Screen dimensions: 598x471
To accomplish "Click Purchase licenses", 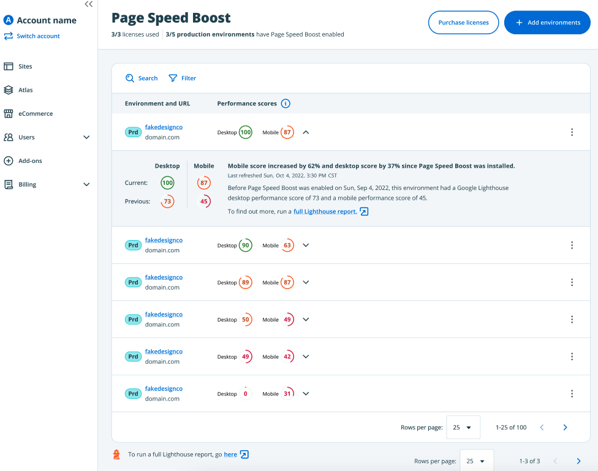I will pyautogui.click(x=463, y=22).
